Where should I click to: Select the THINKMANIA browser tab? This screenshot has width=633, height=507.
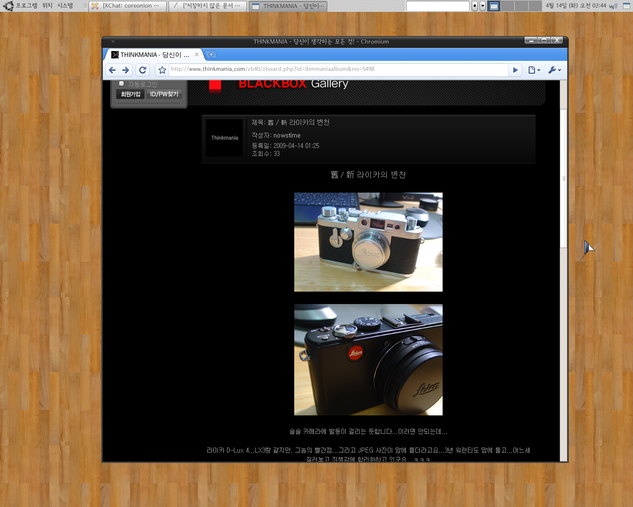point(153,54)
